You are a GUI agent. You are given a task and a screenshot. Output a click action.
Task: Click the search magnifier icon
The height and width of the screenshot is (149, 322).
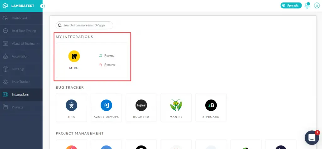(x=60, y=25)
